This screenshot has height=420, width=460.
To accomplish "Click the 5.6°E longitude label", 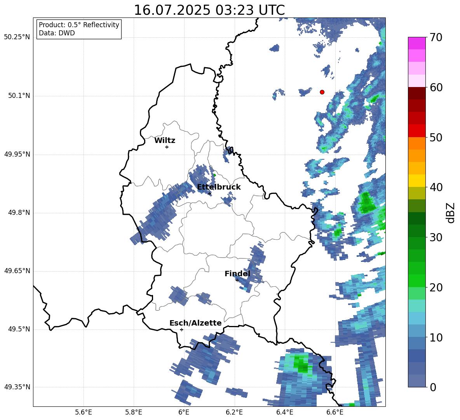I will pyautogui.click(x=84, y=412).
